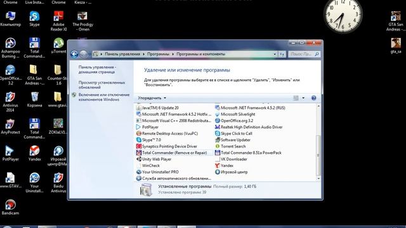Expand arrow after Панель управления breadcrumb
This screenshot has height=228, width=406.
(x=144, y=54)
